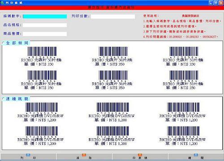Click the green app icon in title bar
Image resolution: width=224 pixels, height=161 pixels.
pos(2,3)
